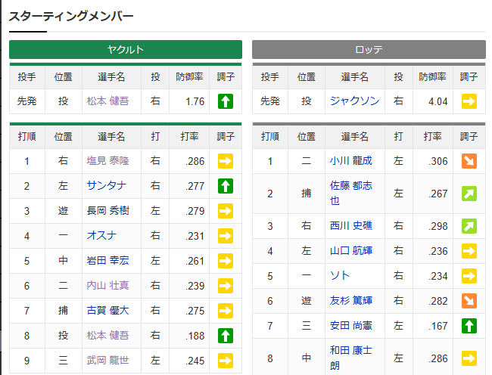Open オスナ player link
Viewport: 492px width, 375px height.
(x=101, y=236)
